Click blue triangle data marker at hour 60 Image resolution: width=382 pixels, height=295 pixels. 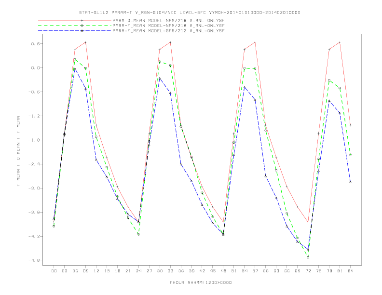[266, 176]
